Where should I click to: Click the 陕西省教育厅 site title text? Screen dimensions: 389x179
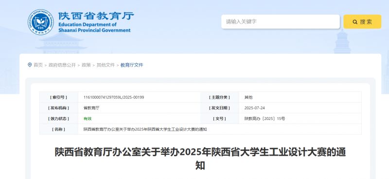click(96, 16)
